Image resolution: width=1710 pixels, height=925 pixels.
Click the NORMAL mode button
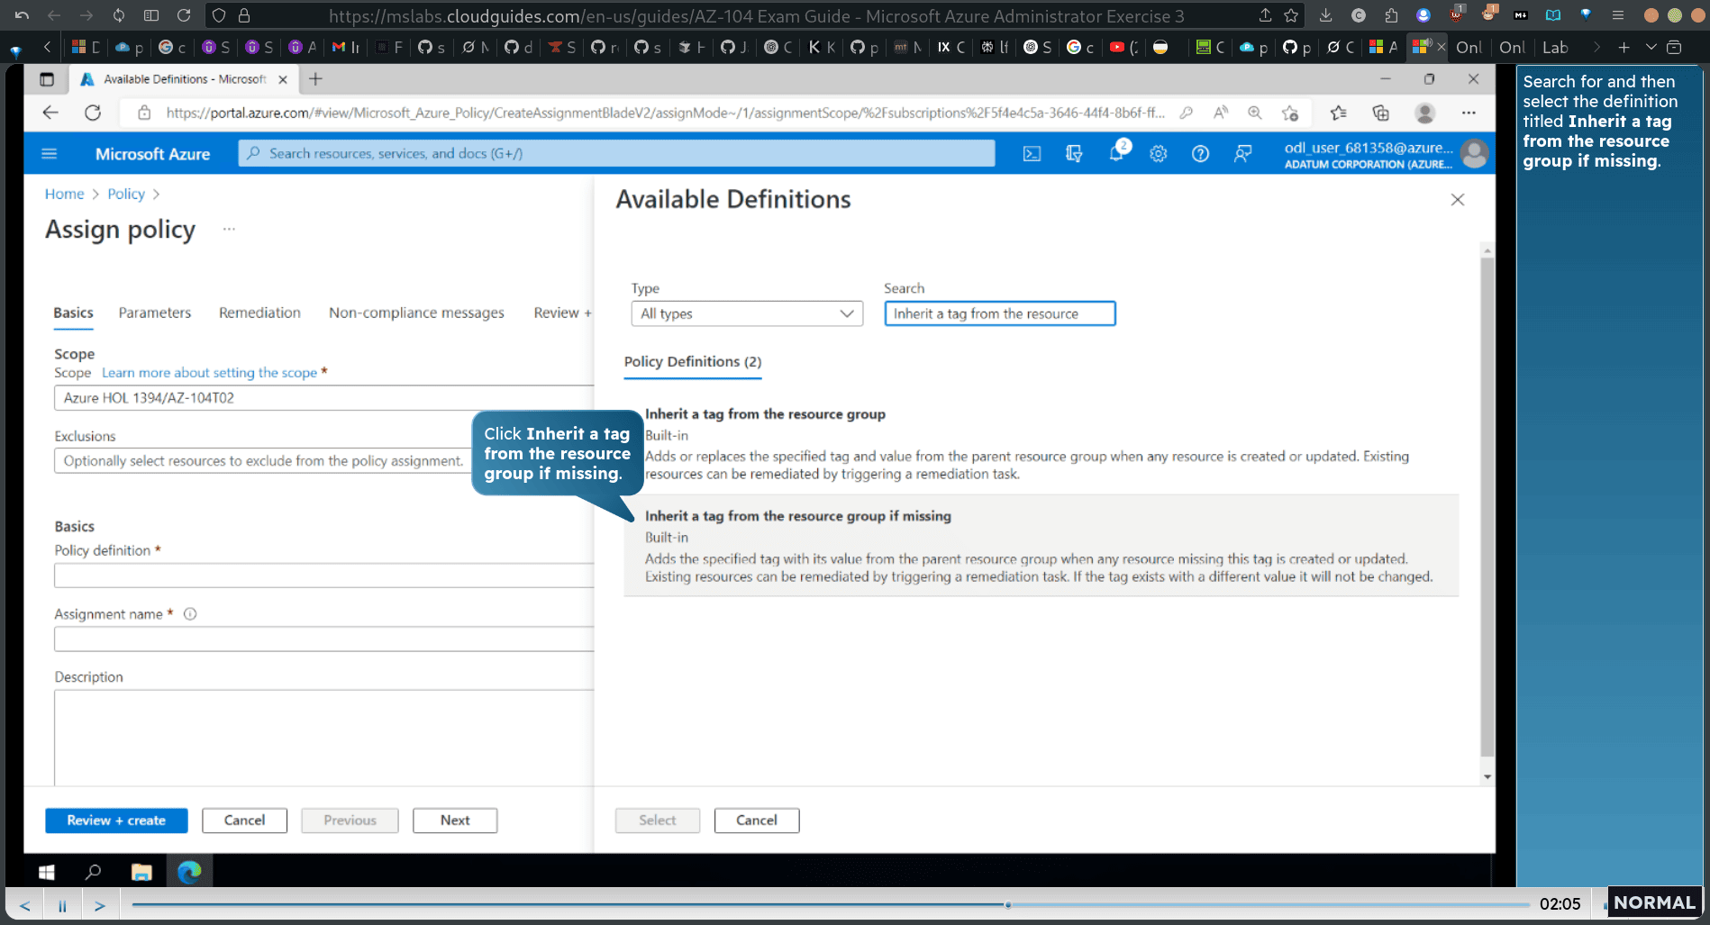pos(1654,902)
